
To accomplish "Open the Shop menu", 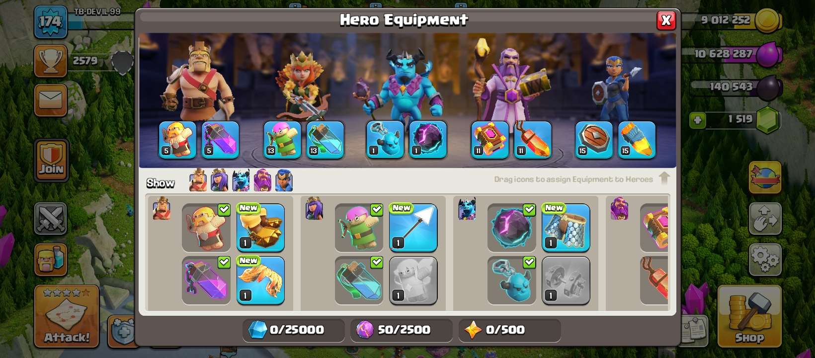I will click(x=749, y=316).
